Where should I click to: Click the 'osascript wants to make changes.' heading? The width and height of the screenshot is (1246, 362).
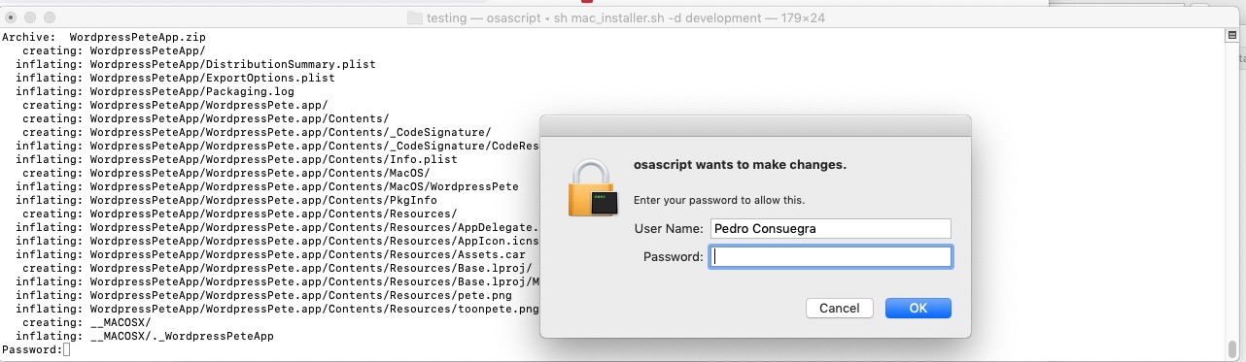tap(740, 165)
